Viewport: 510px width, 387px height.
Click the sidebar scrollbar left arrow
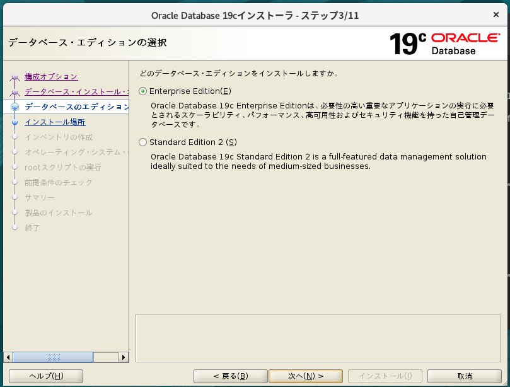coord(8,357)
